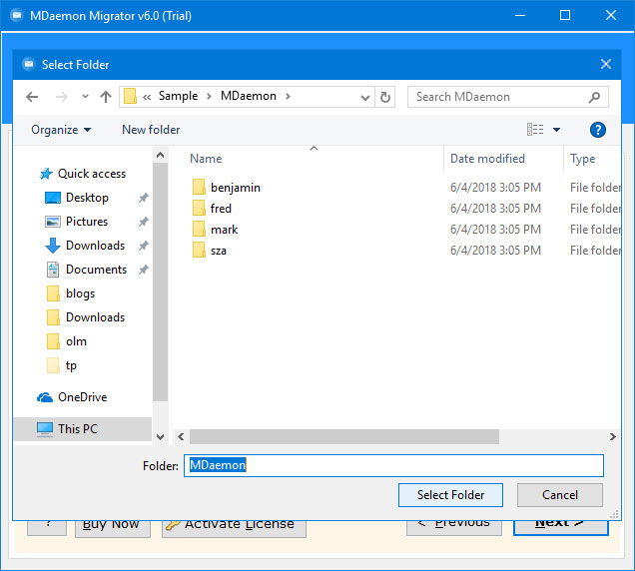This screenshot has height=571, width=635.
Task: Open blogs folder in sidebar
Action: tap(80, 293)
